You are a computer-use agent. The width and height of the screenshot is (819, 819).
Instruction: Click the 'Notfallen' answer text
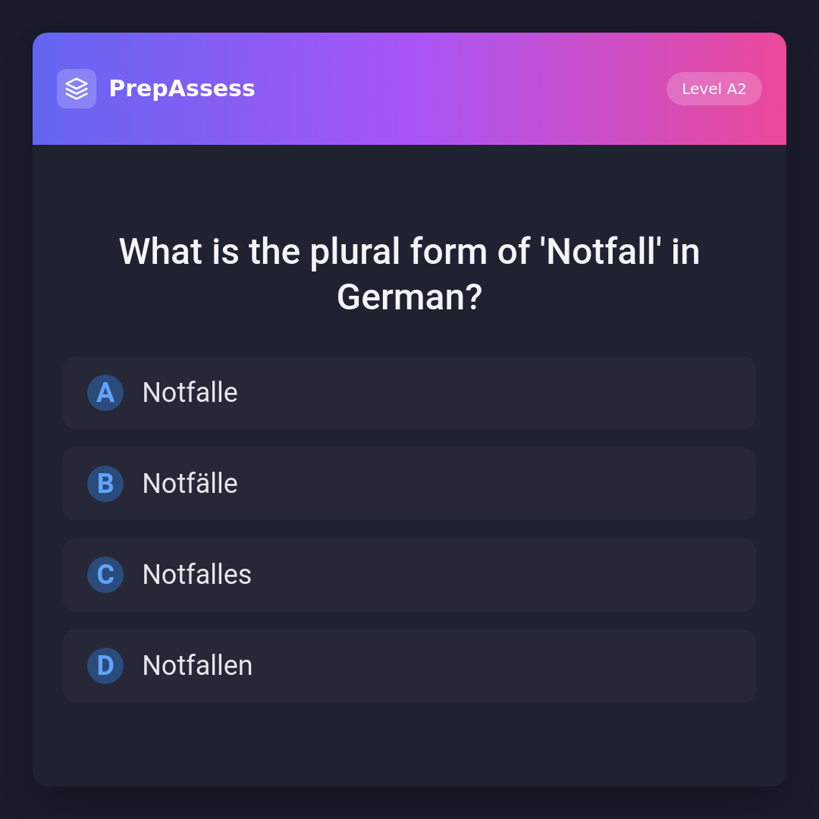[197, 666]
